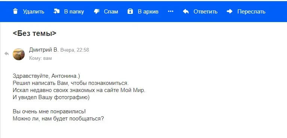
Task: Click the Переслать button text
Action: point(251,12)
